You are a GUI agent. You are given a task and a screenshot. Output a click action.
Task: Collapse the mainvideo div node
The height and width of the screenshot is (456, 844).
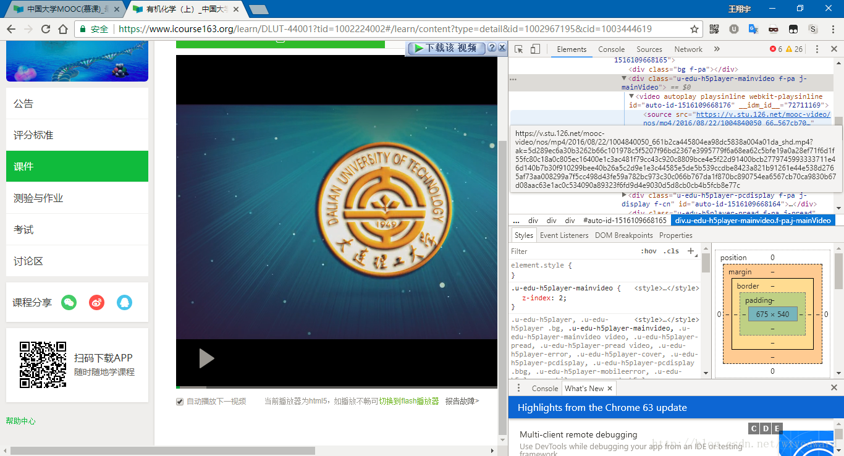(x=625, y=78)
